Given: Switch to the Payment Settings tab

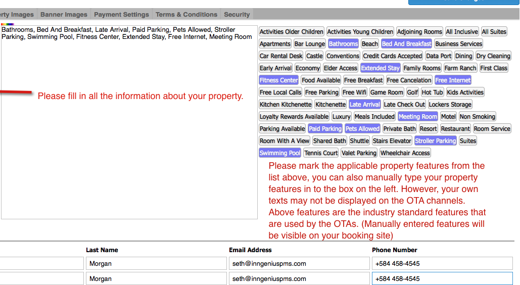Looking at the screenshot, I should pos(121,15).
